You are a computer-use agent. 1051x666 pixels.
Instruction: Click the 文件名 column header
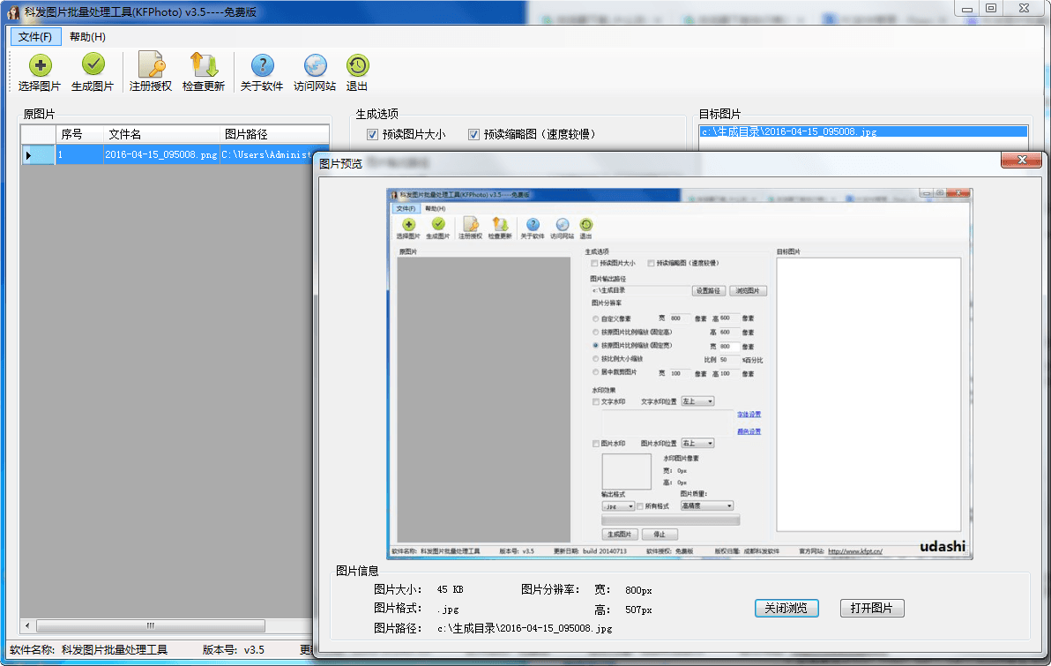click(x=161, y=134)
